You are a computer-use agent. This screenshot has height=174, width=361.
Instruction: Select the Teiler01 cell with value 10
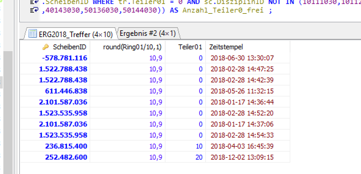(x=199, y=146)
